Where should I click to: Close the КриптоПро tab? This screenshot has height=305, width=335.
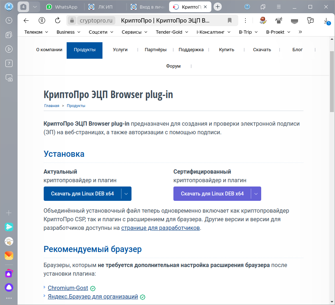[205, 7]
